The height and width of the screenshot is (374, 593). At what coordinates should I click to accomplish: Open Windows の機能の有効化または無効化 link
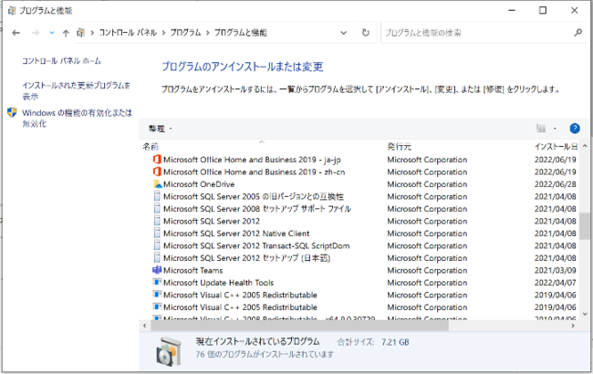point(78,118)
